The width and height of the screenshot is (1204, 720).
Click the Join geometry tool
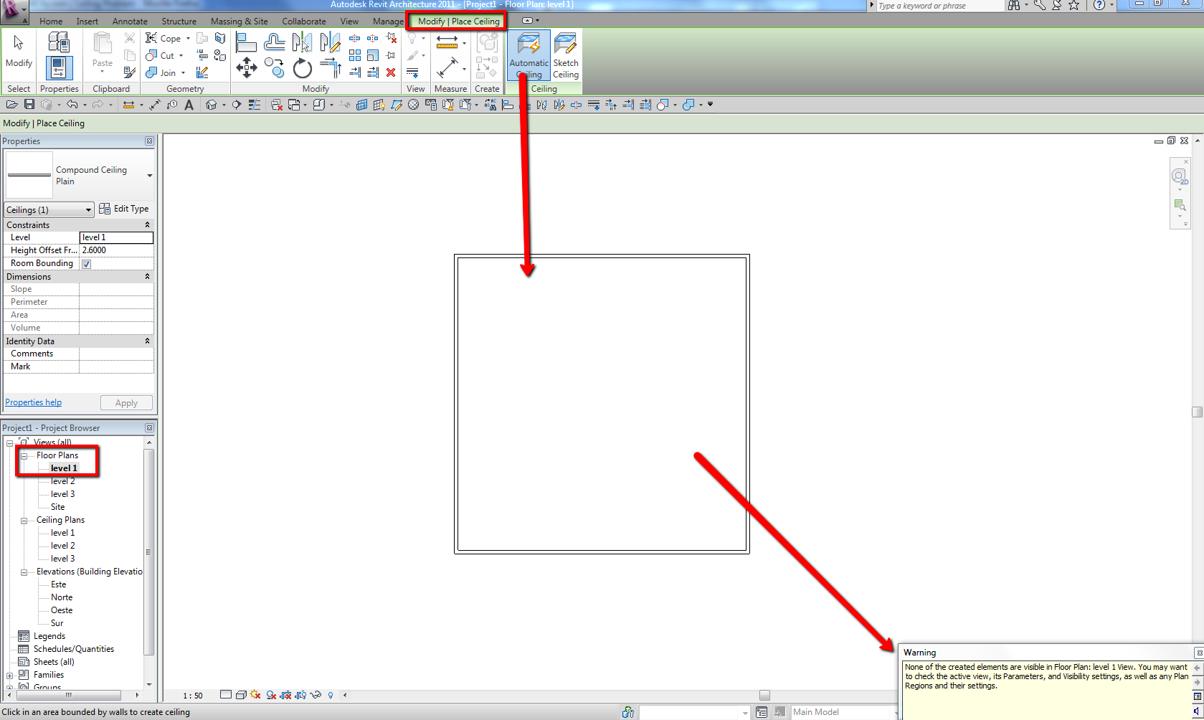coord(161,72)
